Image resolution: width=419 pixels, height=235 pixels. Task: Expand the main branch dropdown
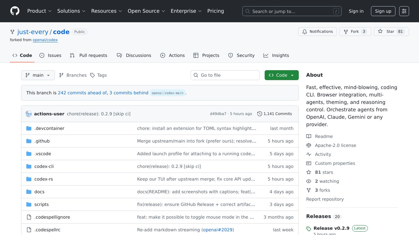[38, 75]
